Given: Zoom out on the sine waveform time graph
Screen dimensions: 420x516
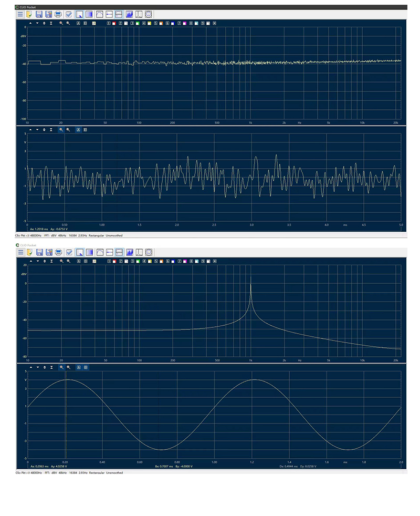Looking at the screenshot, I should point(68,367).
